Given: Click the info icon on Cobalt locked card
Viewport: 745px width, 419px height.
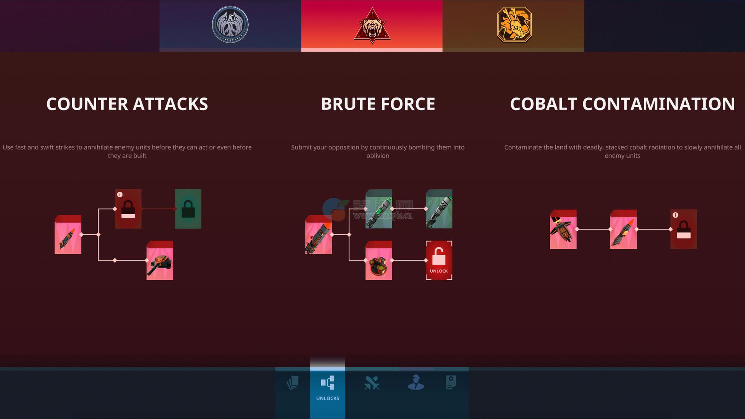Looking at the screenshot, I should click(x=676, y=215).
